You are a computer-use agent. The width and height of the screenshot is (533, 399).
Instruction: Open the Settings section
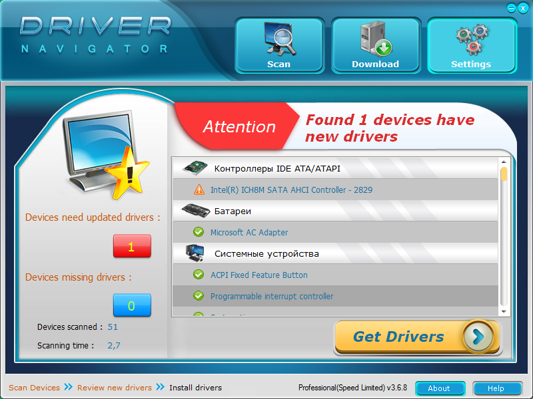pyautogui.click(x=472, y=45)
